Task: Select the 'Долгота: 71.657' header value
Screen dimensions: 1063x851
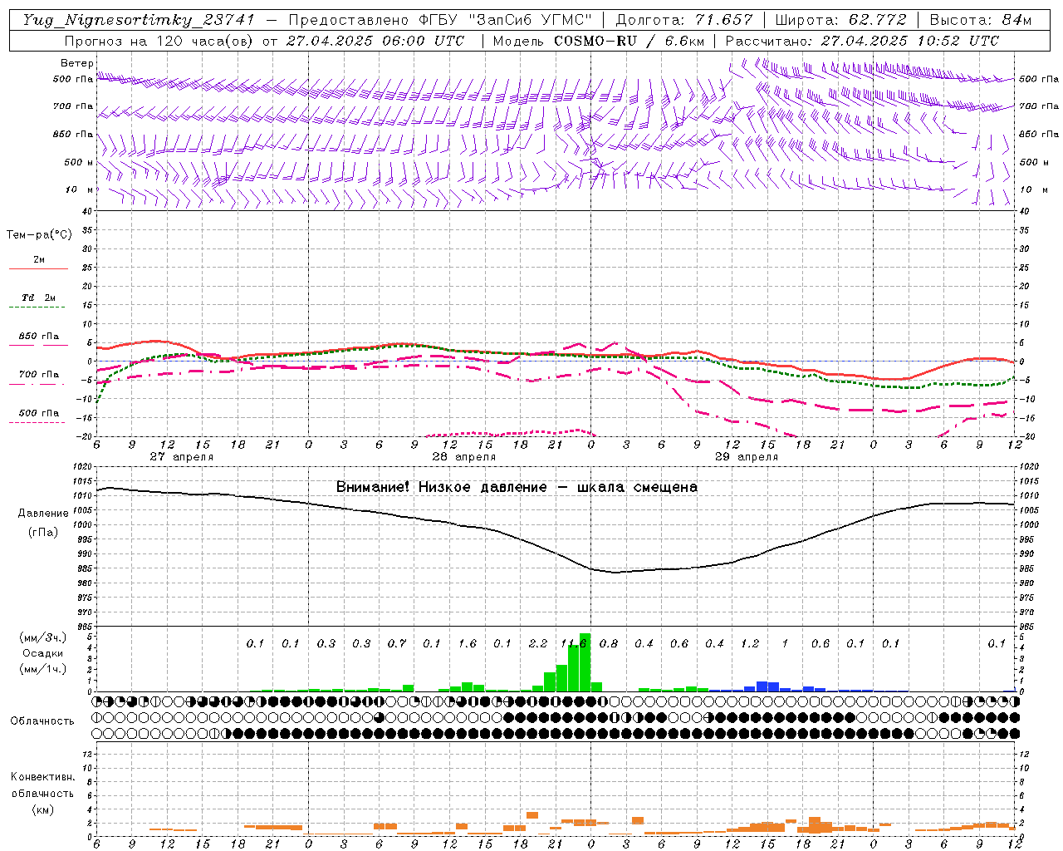Action: tap(683, 20)
